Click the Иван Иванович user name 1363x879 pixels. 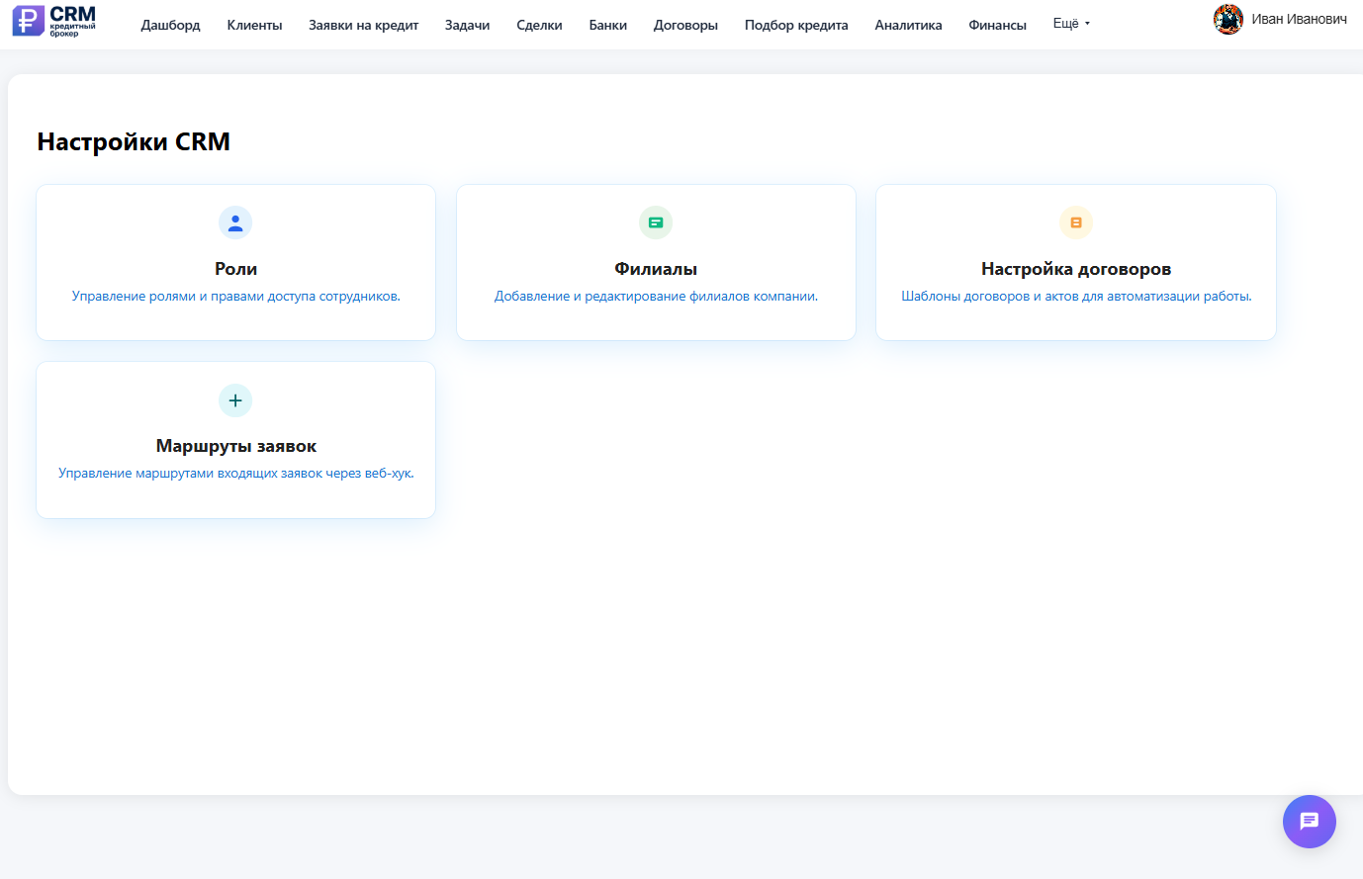click(1299, 20)
